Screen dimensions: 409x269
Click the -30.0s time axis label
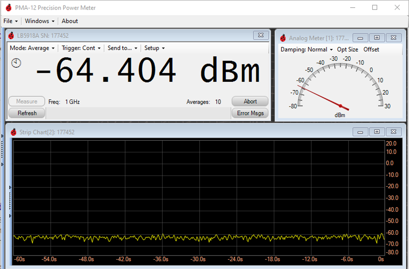(198, 259)
